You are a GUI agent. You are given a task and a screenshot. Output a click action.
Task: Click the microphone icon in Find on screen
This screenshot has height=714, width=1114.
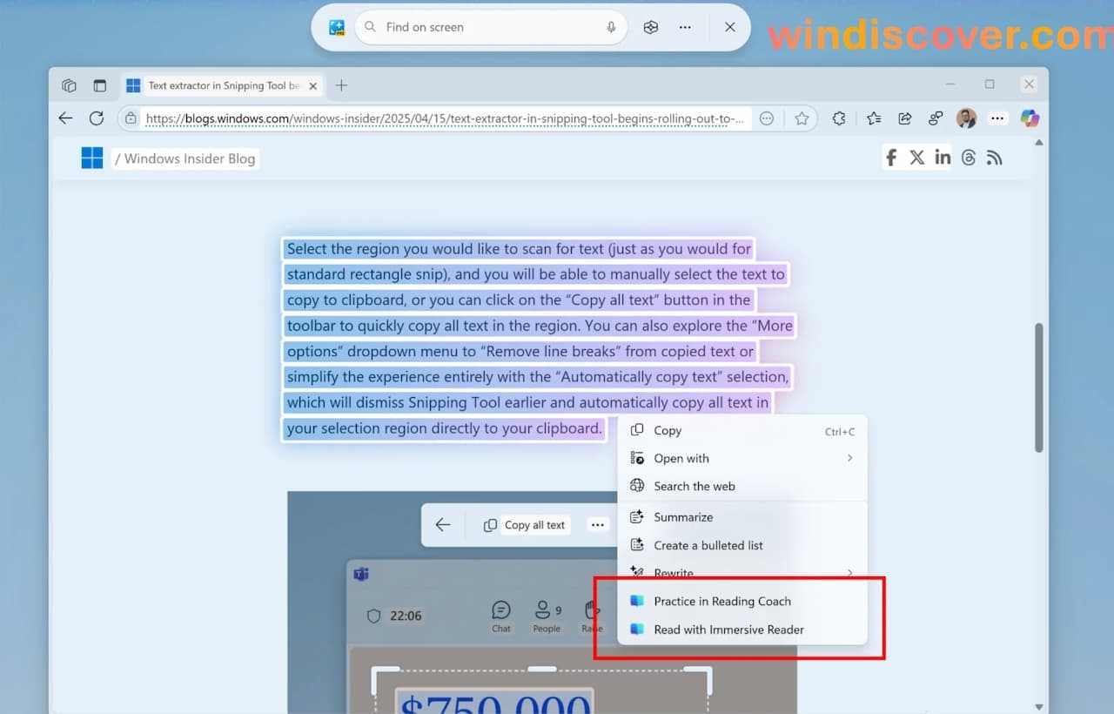point(612,27)
